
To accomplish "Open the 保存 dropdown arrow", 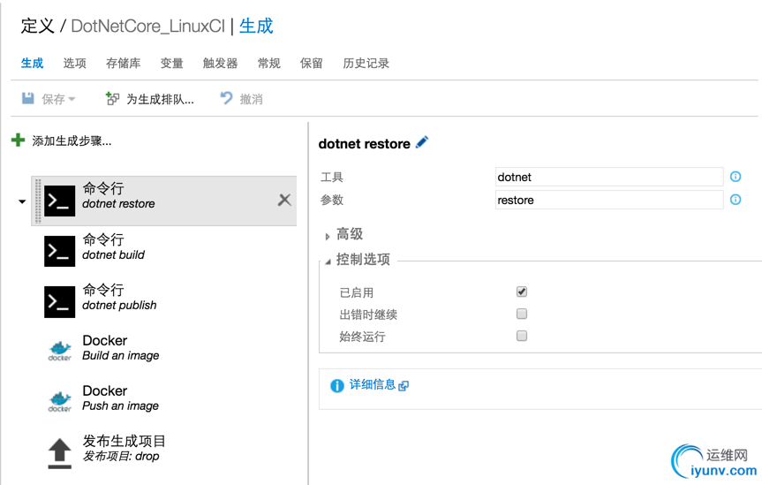I will point(72,100).
